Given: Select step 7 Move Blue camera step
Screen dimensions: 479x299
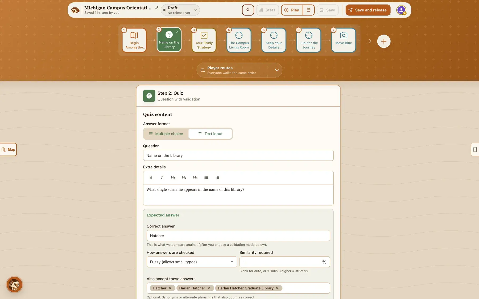Looking at the screenshot, I should (x=343, y=40).
